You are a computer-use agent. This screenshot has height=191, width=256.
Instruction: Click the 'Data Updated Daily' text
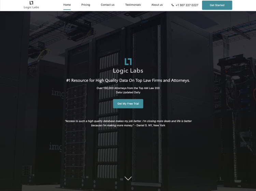[128, 92]
